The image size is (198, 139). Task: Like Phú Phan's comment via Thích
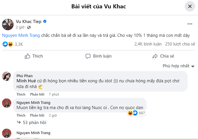click(x=21, y=94)
